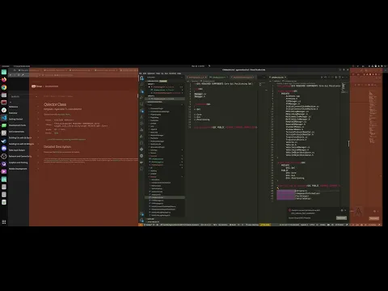Image resolution: width=388 pixels, height=291 pixels.
Task: Open Firefox from the dock
Action: [4, 80]
